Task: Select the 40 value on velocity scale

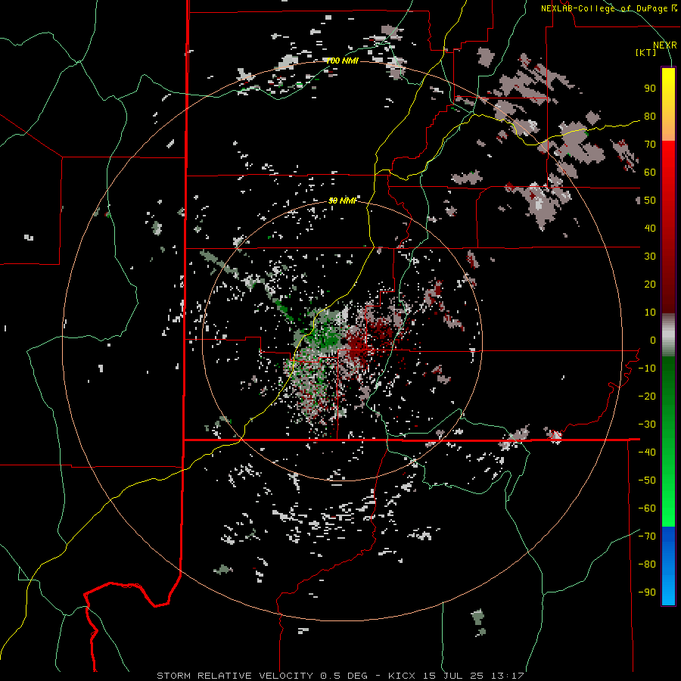Action: coord(650,229)
